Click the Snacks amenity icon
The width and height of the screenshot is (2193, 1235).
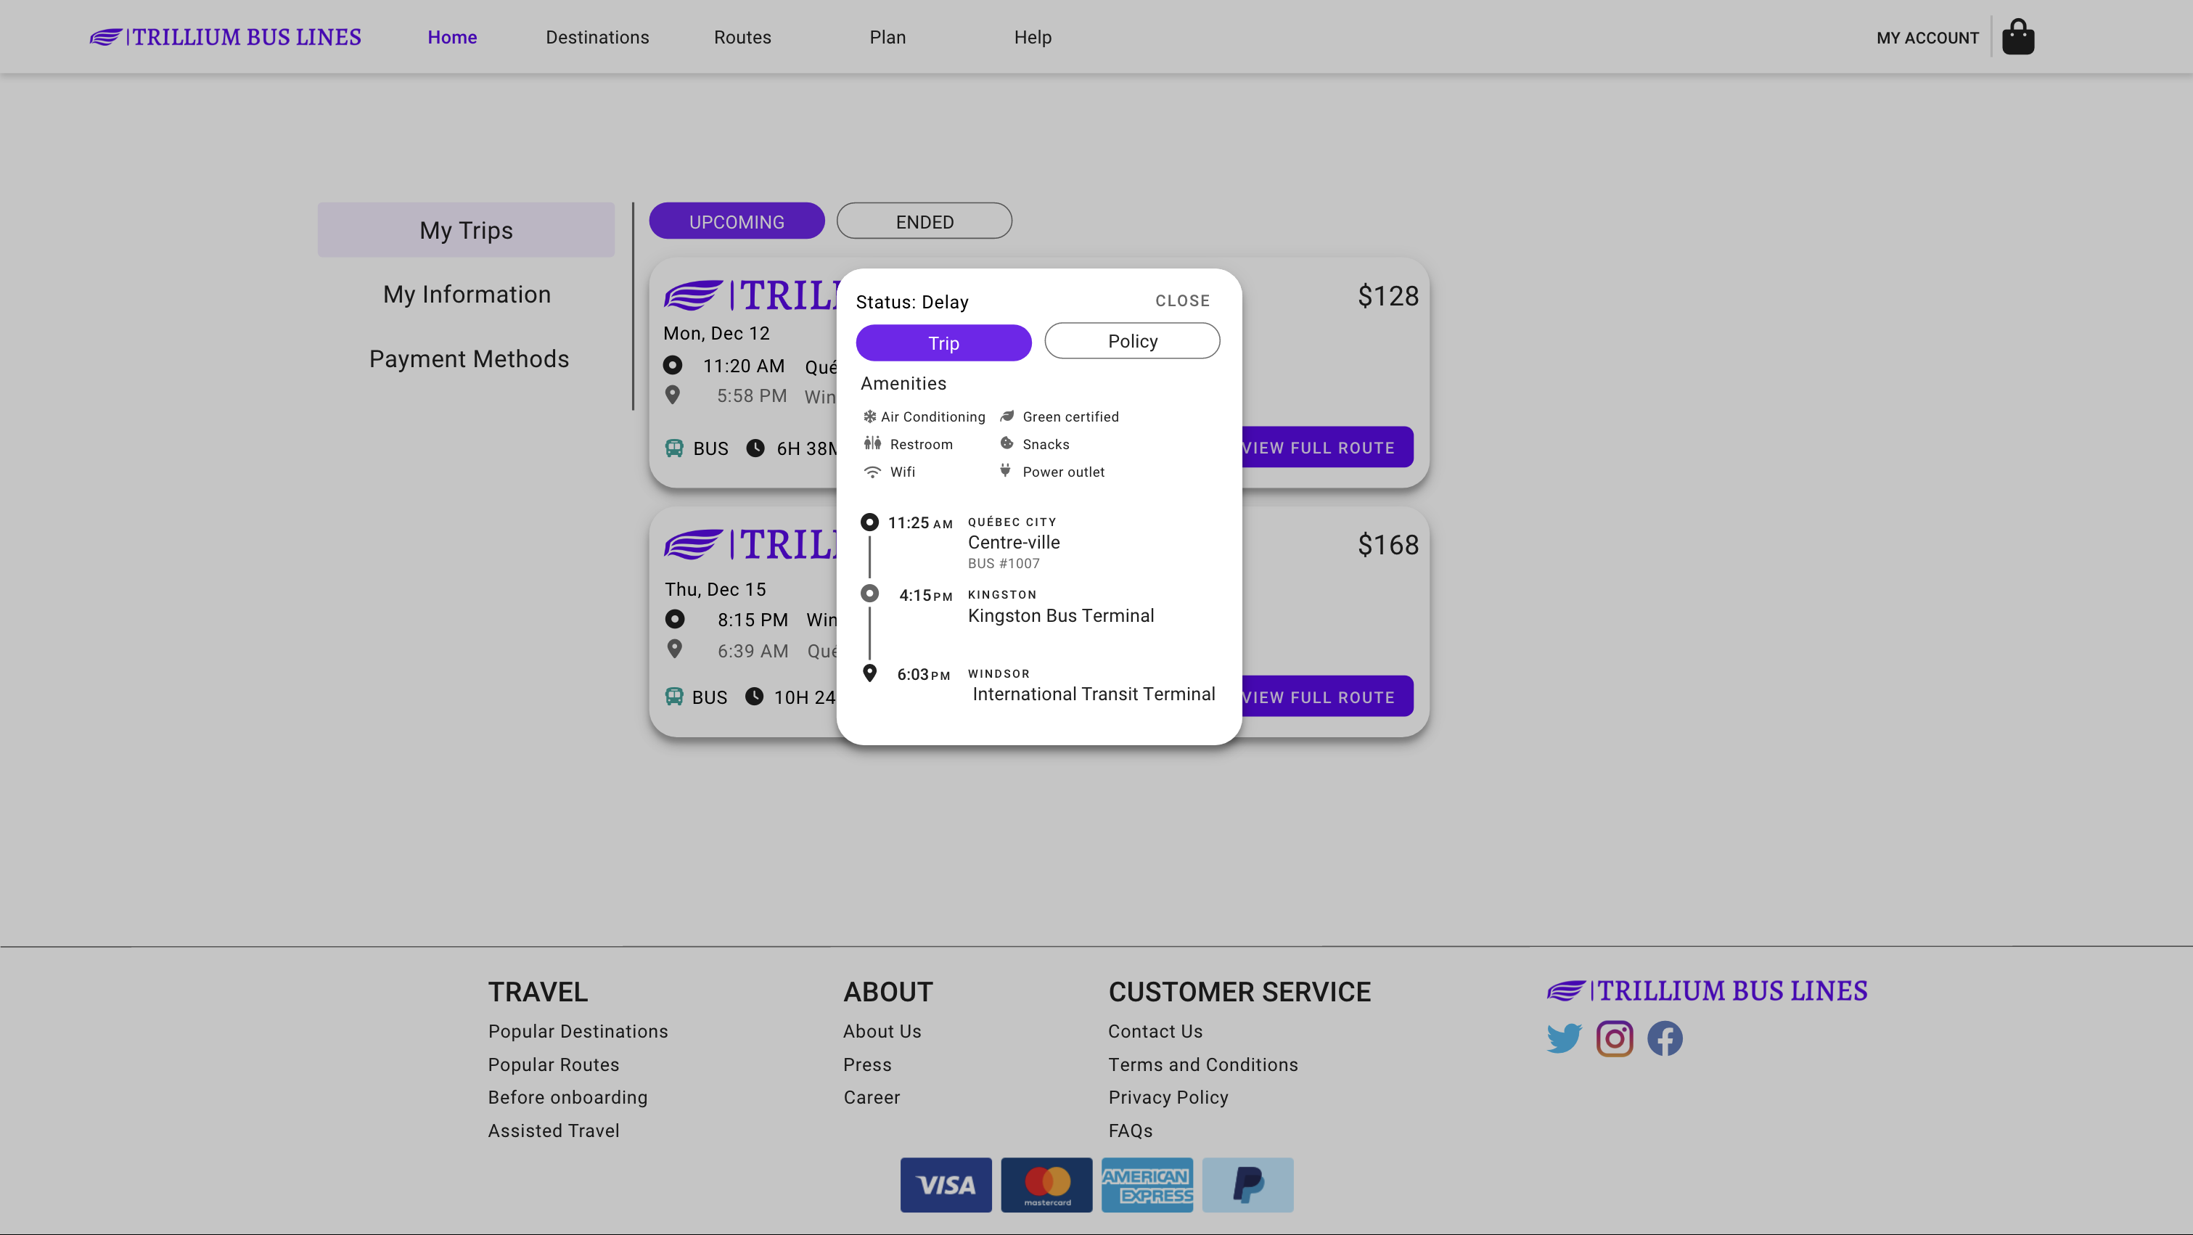click(x=1007, y=443)
